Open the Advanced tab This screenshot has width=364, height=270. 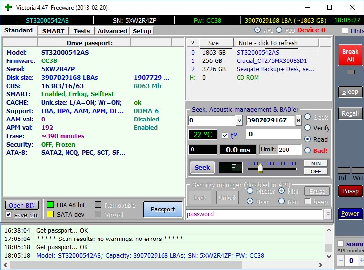[x=112, y=31]
